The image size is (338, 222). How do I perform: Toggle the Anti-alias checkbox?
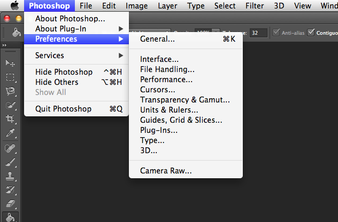tap(276, 33)
